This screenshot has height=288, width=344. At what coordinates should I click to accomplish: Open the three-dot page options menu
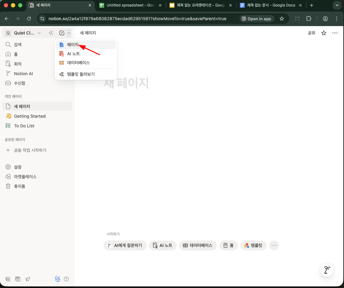tap(335, 33)
